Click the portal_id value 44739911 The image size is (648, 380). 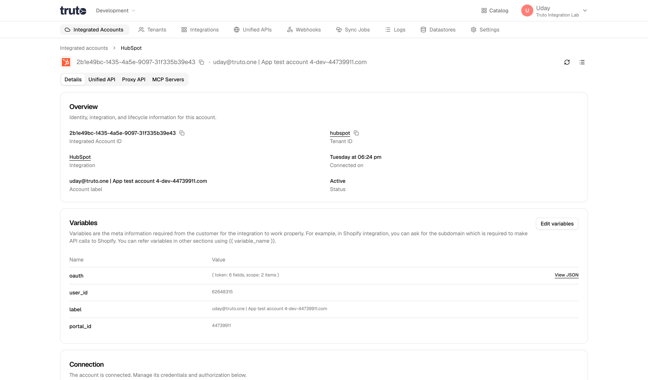coord(221,326)
